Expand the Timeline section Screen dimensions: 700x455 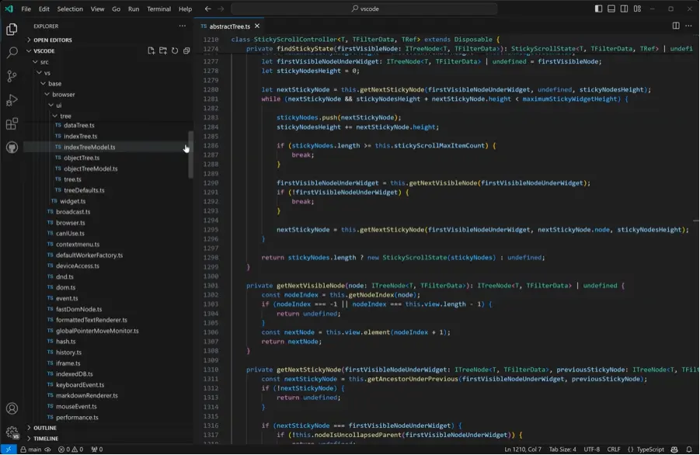(x=46, y=439)
